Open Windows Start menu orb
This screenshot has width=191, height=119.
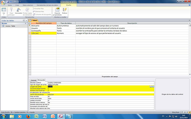(3, 117)
